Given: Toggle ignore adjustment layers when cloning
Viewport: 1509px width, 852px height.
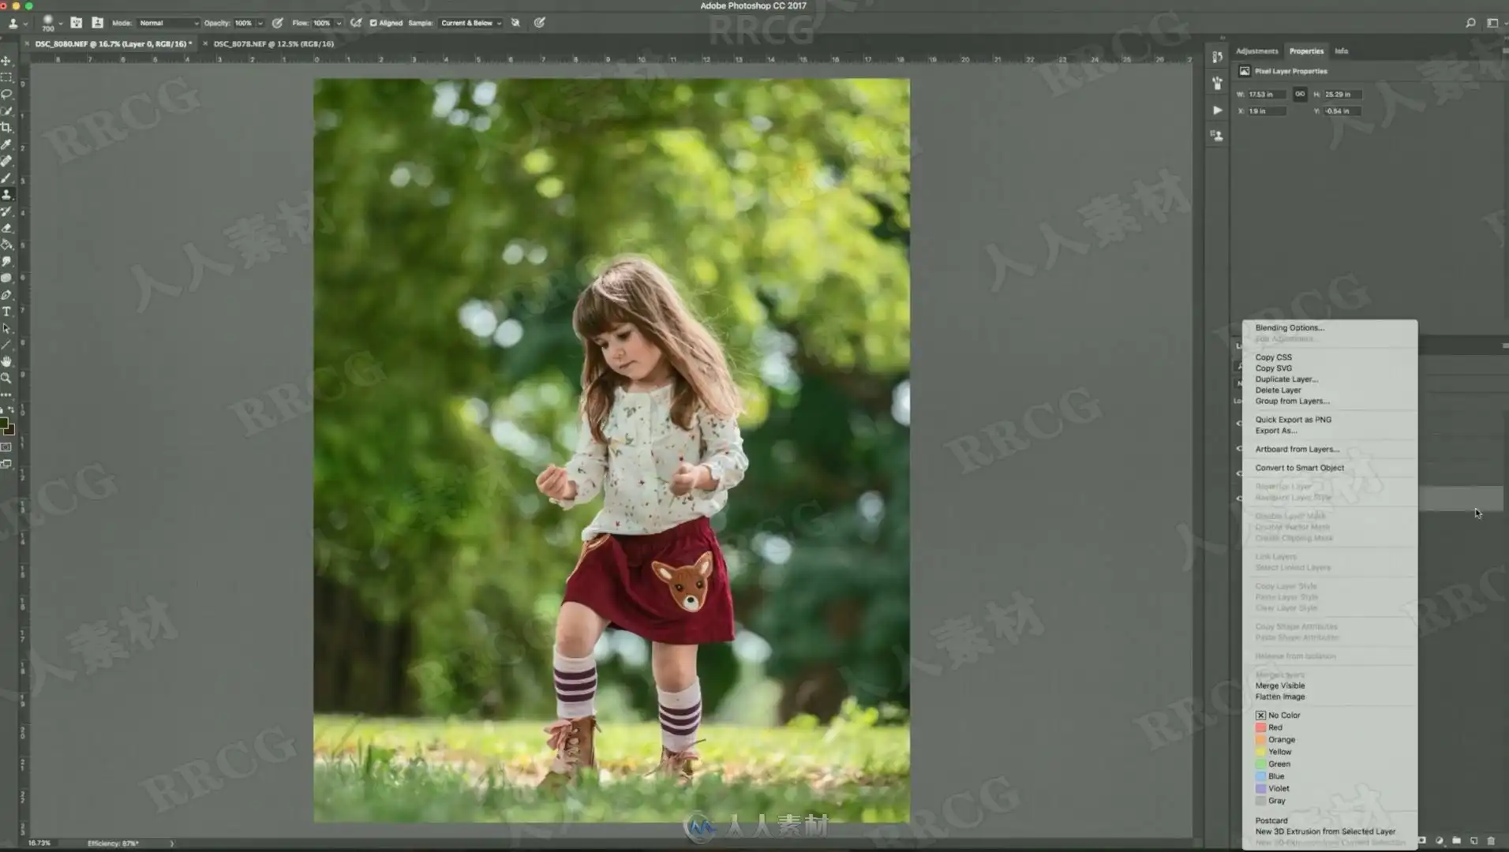Looking at the screenshot, I should tap(515, 23).
